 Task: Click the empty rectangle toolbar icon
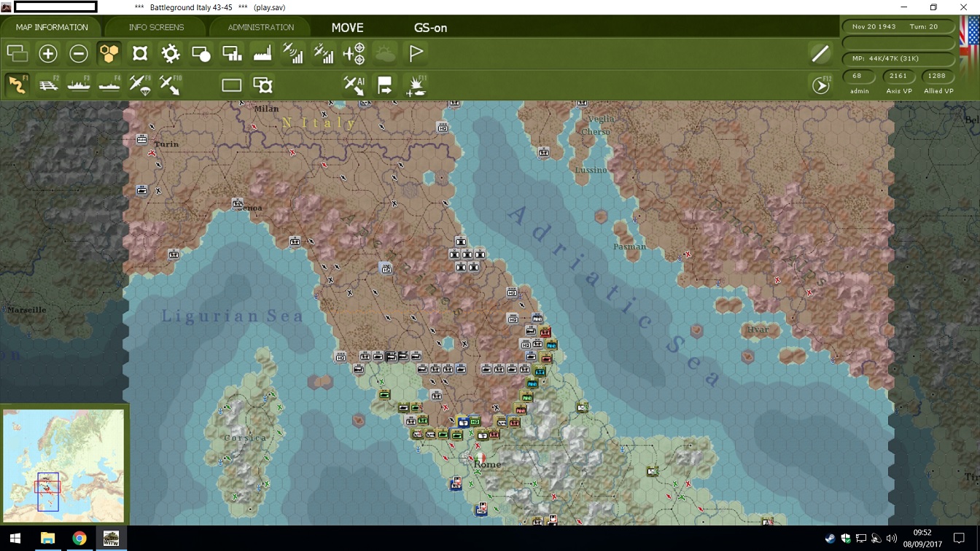(x=232, y=85)
